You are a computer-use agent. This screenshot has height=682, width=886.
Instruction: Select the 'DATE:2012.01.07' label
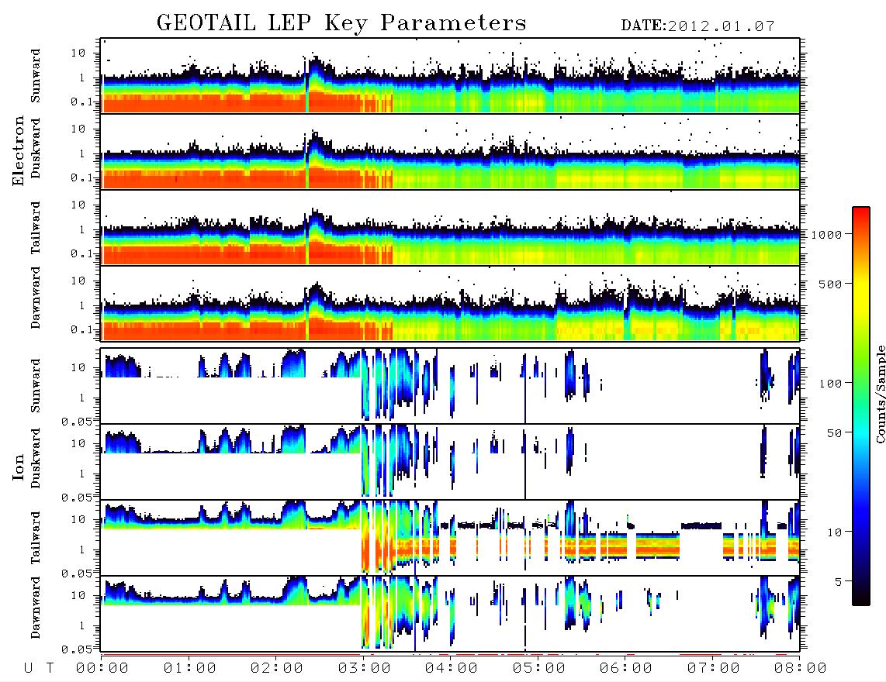tap(697, 26)
